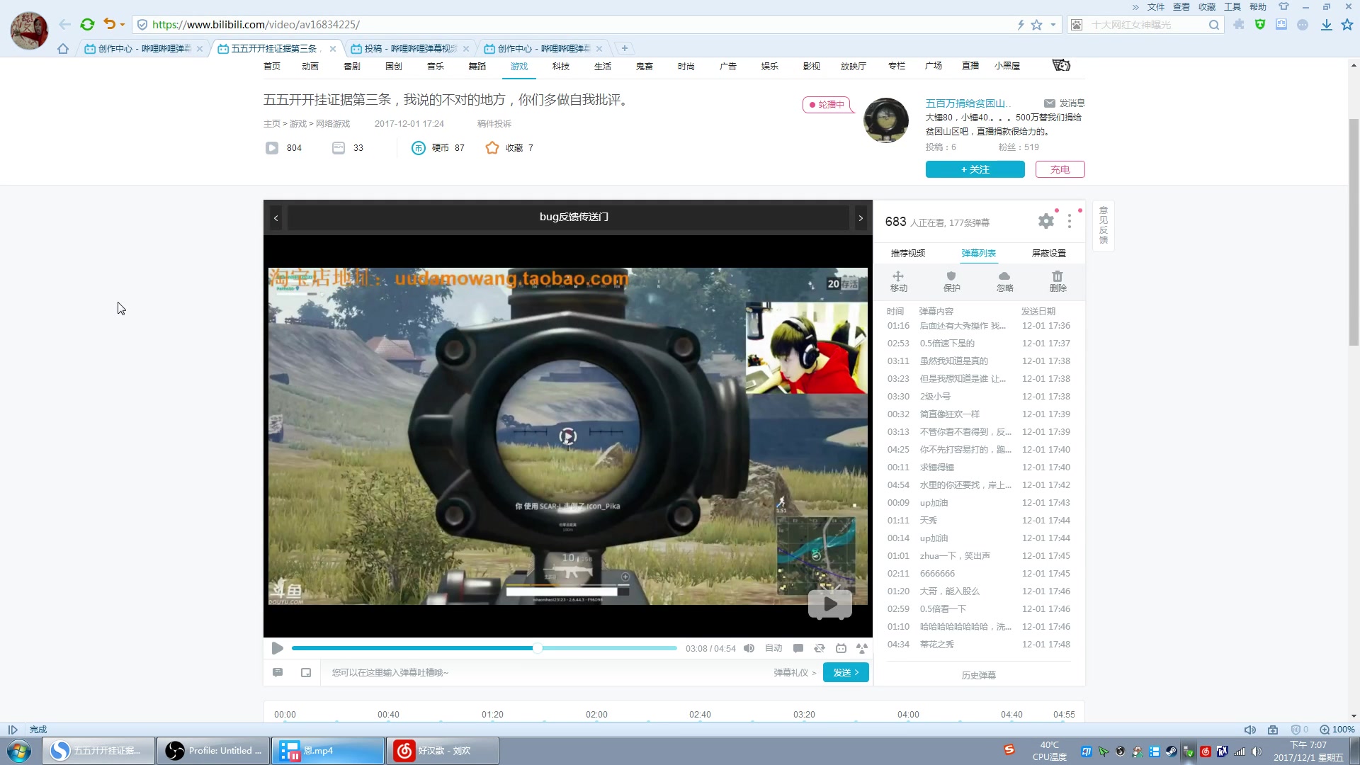Expand hidden menu items with double chevron
This screenshot has height=765, width=1360.
click(1135, 7)
